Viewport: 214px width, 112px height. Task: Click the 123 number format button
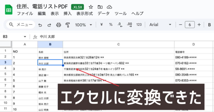139,25
